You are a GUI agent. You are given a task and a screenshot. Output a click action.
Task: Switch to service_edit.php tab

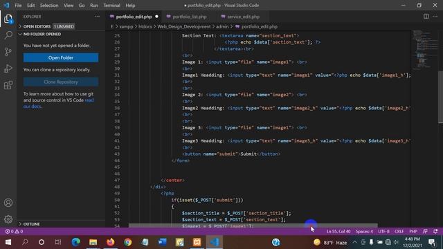click(x=243, y=17)
